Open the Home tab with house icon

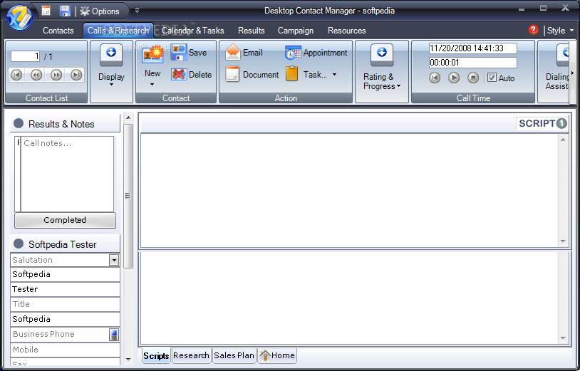[277, 355]
